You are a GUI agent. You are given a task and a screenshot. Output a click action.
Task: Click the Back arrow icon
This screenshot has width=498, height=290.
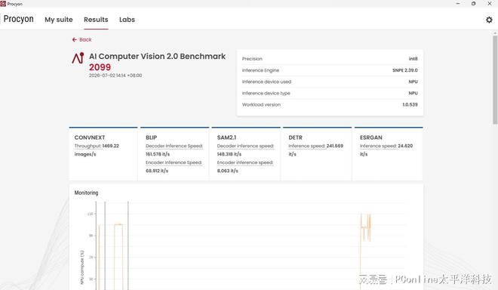(x=74, y=40)
